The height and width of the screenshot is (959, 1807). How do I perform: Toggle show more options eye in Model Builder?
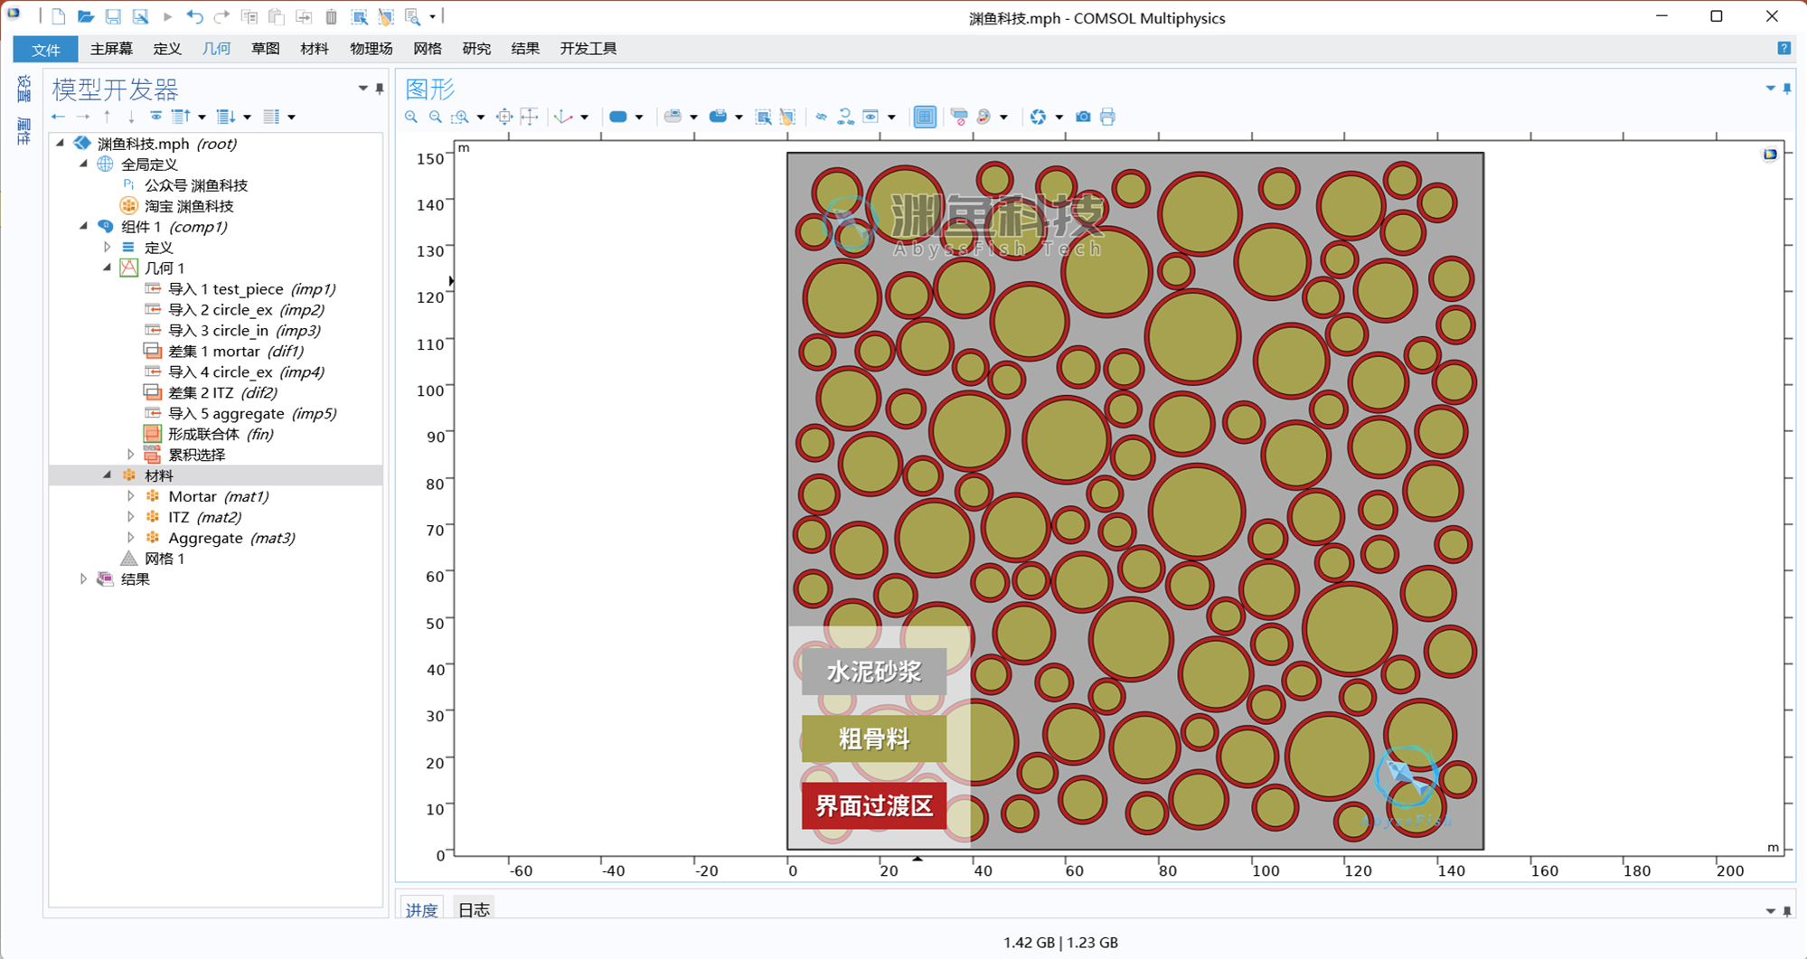click(x=156, y=117)
